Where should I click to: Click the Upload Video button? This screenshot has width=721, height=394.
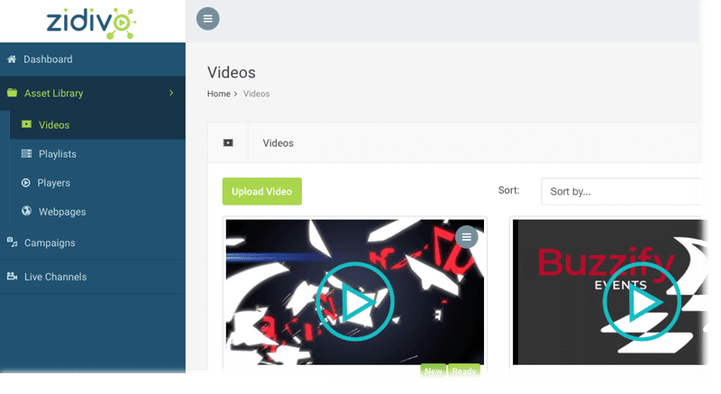262,191
